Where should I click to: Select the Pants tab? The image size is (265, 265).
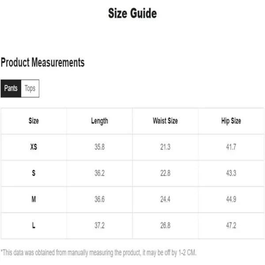pyautogui.click(x=11, y=88)
